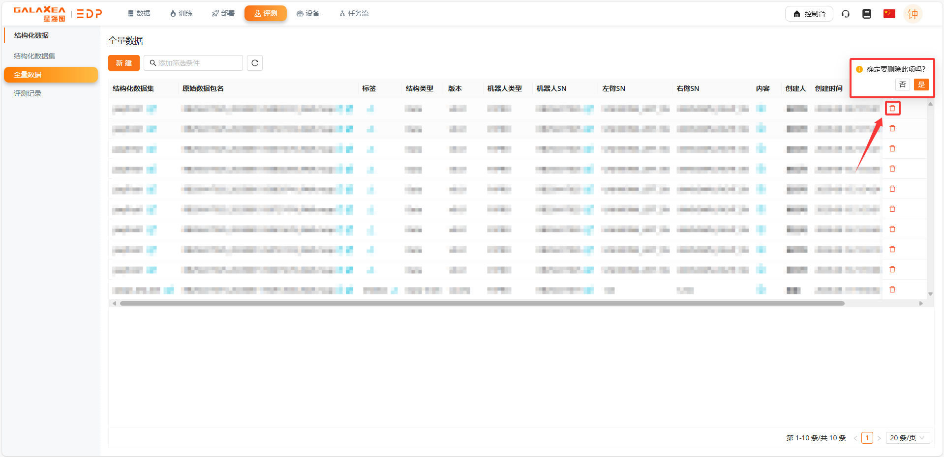Click the Chinese flag language icon
The height and width of the screenshot is (457, 944).
tap(889, 14)
